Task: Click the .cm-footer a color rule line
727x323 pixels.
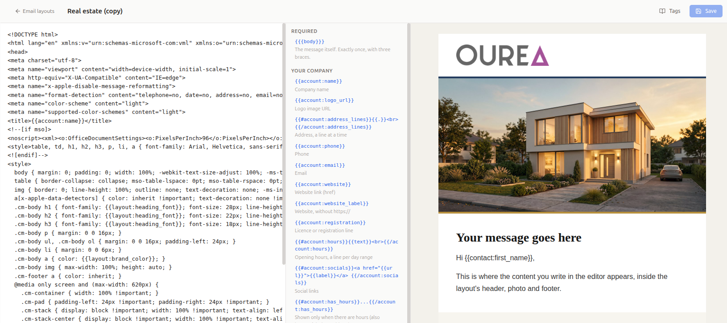Action: (x=68, y=276)
